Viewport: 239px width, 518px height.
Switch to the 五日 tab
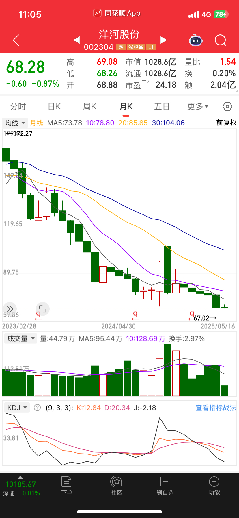[162, 106]
